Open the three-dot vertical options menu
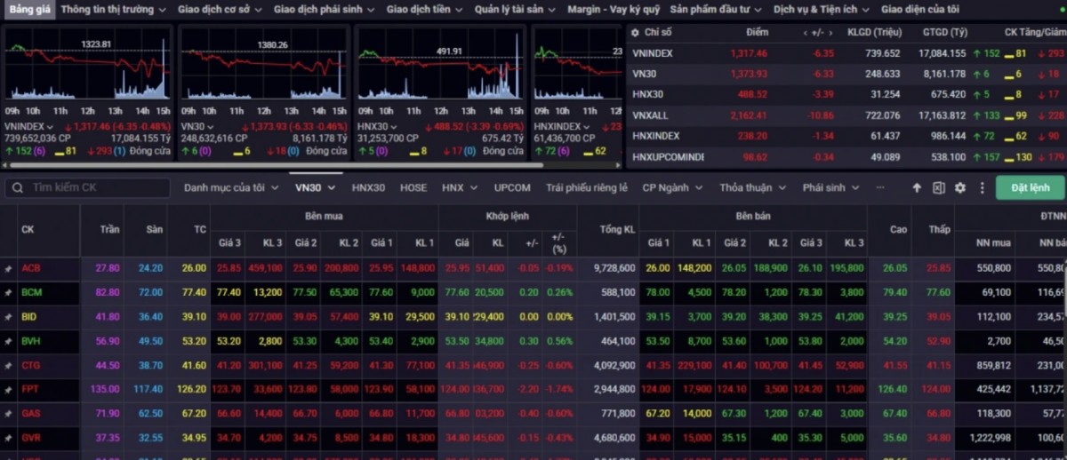 pyautogui.click(x=982, y=188)
